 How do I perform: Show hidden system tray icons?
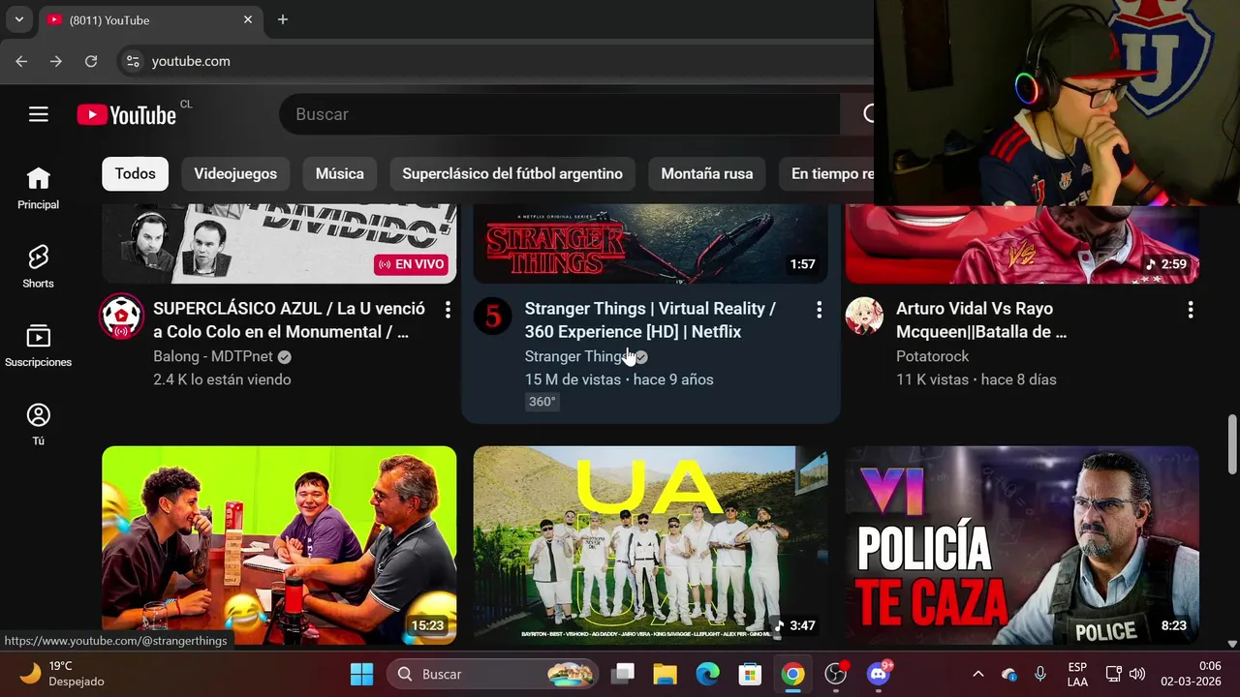(977, 674)
